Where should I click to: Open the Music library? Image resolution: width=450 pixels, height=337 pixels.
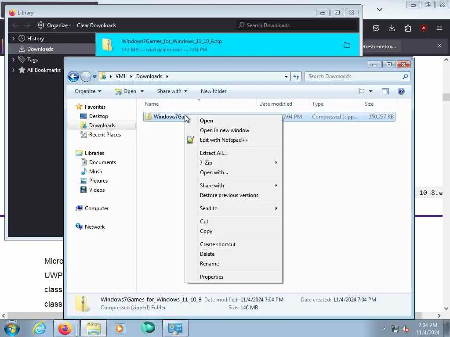(x=92, y=172)
